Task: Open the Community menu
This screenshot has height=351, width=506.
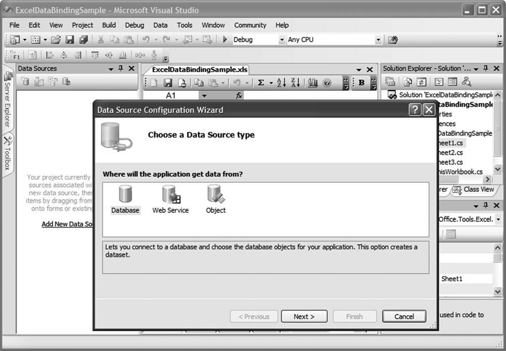Action: 250,25
